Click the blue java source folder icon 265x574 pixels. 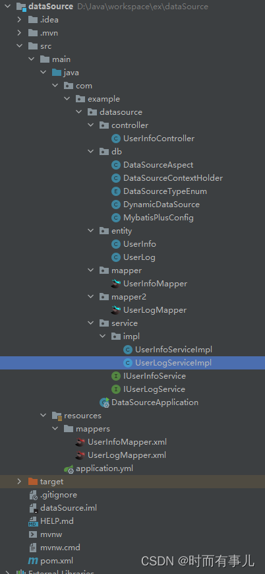[57, 73]
